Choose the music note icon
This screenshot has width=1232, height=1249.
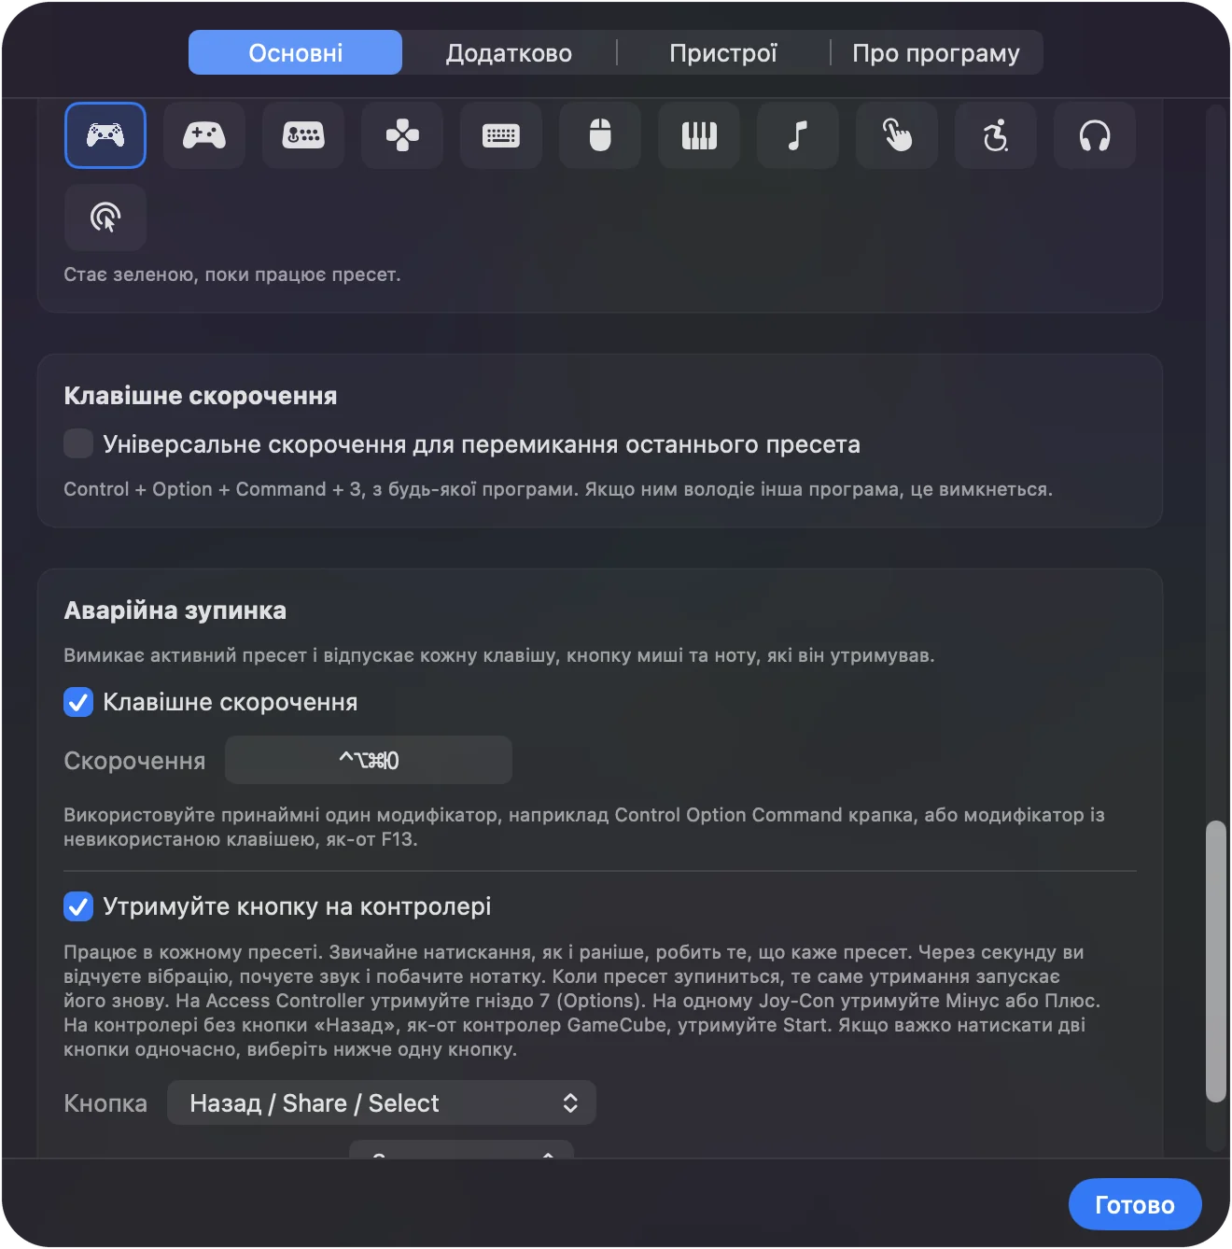point(798,135)
